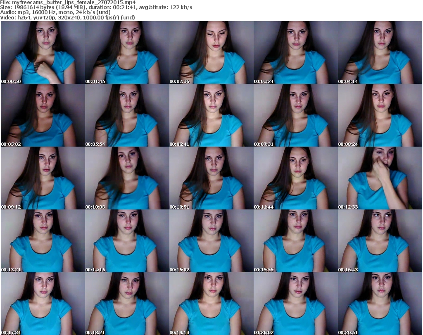Open the frame stamped 00:08:24
The height and width of the screenshot is (335, 423).
[380, 115]
